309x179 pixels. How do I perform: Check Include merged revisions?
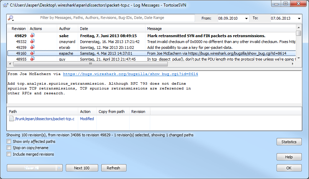coord(9,154)
